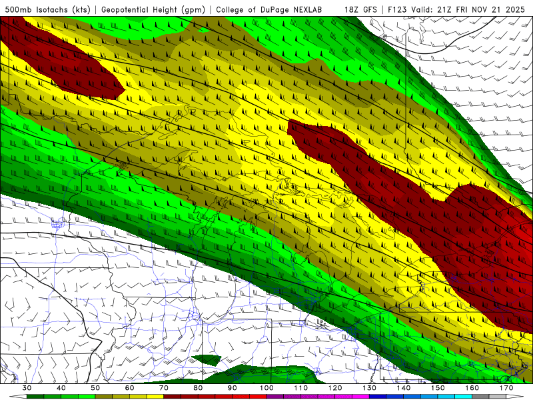This screenshot has height=400, width=533.
Task: Click the '500mb Isotachs (kts)' title text
Action: click(47, 9)
